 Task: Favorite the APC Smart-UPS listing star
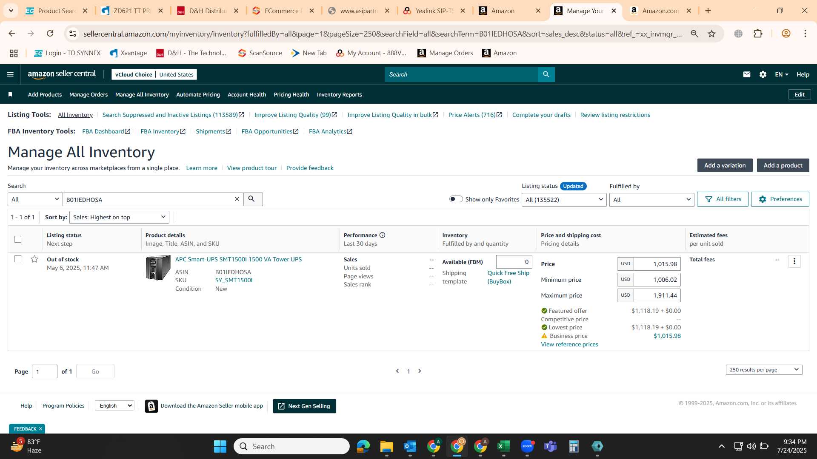click(34, 259)
